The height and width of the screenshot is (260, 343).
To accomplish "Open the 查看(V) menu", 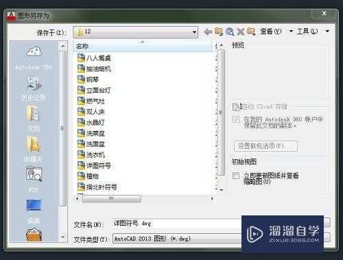I will coord(271,32).
